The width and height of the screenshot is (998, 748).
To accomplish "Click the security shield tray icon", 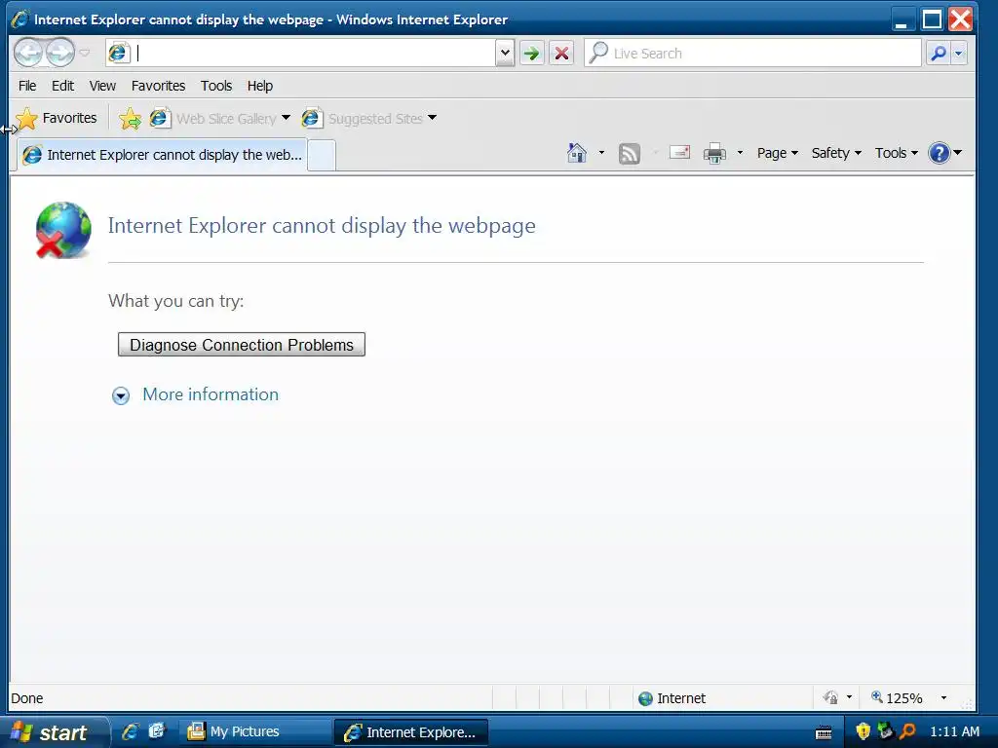I will 864,730.
